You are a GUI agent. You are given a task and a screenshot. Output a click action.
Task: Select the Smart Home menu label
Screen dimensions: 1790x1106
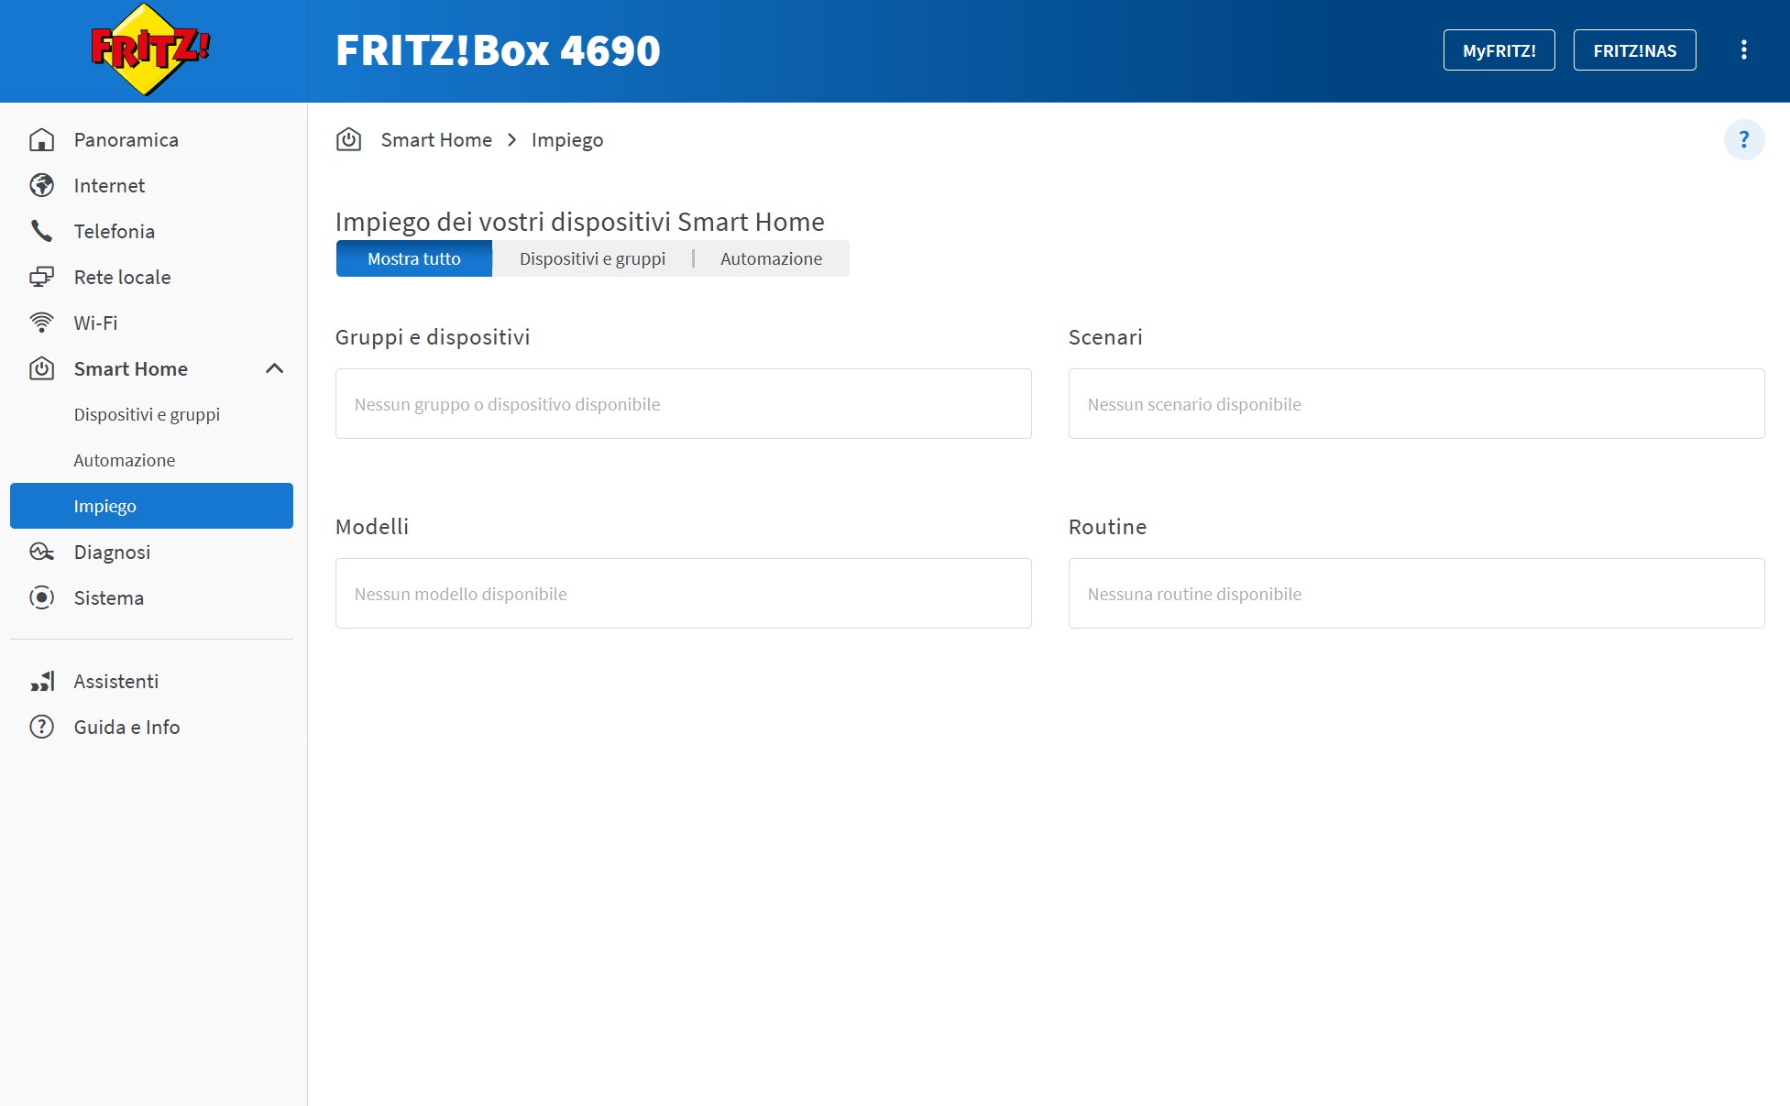tap(130, 368)
